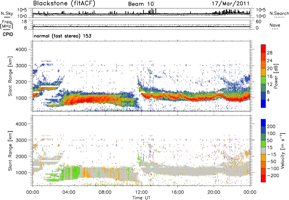This screenshot has height=200, width=289.
Task: Click the '4000' tick of the velocity panel
Action: (x=21, y=124)
